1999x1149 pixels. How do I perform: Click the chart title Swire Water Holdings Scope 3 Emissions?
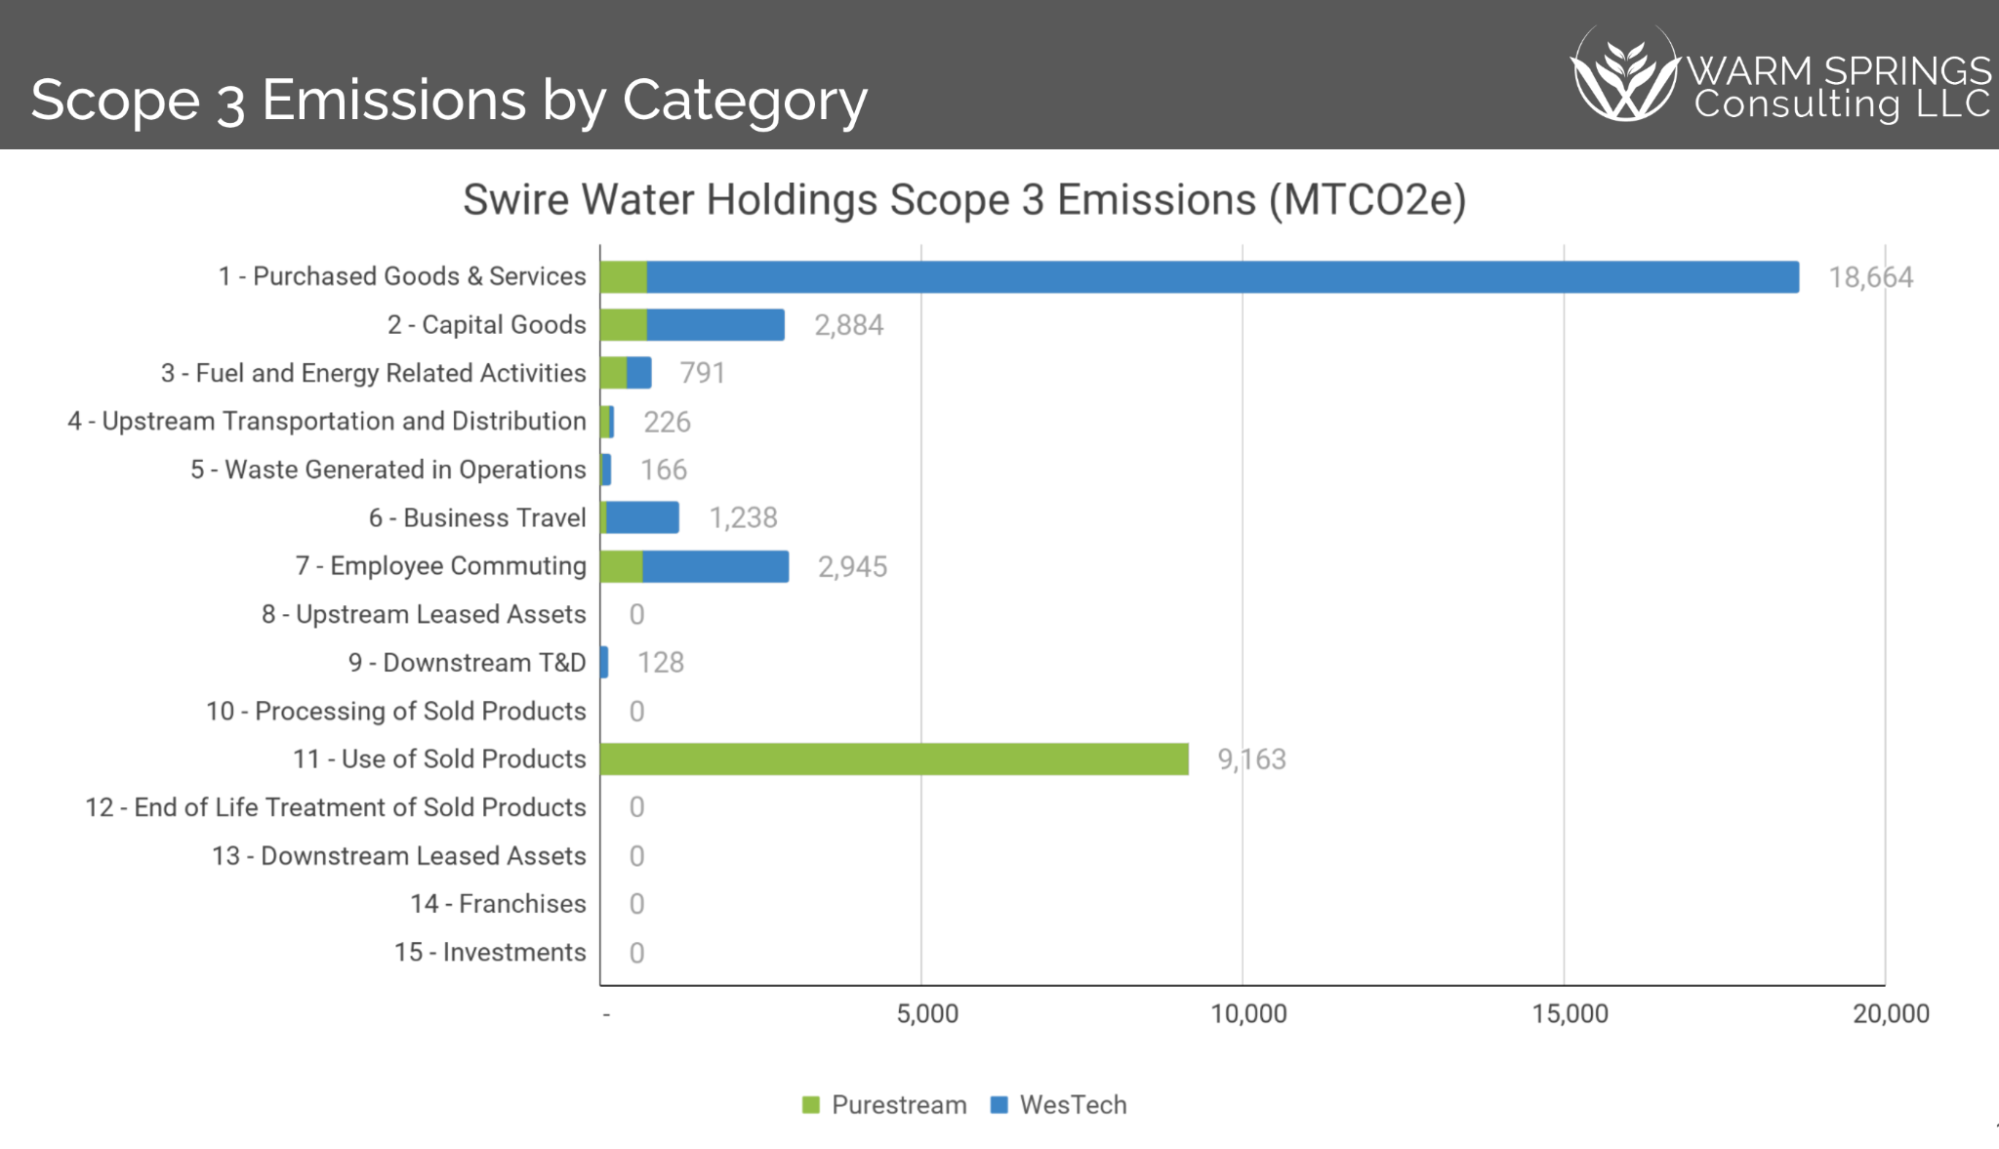pyautogui.click(x=964, y=200)
